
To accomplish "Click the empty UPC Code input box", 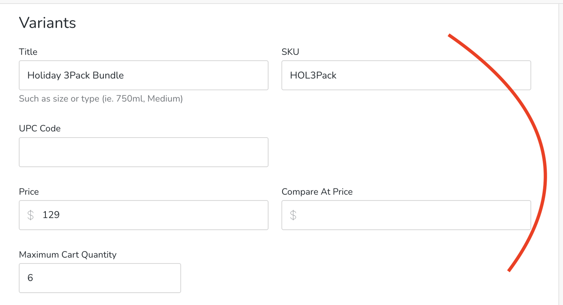I will point(143,152).
